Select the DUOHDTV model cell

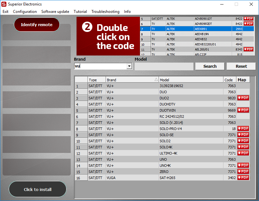point(191,104)
